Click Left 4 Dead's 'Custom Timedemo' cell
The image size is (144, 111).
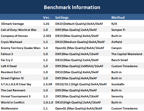pos(124,66)
